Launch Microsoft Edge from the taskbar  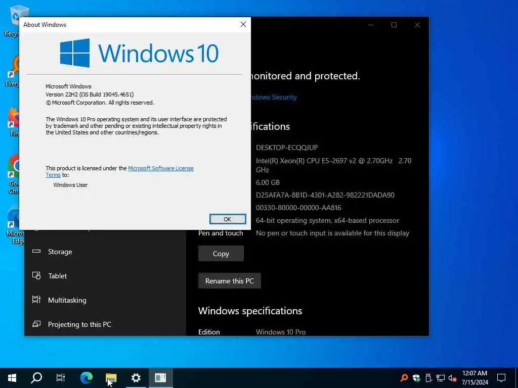tap(87, 378)
